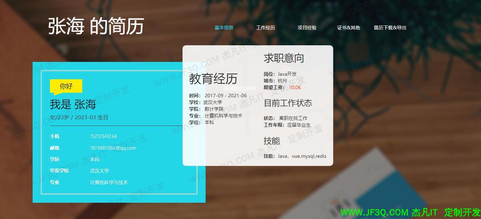The height and width of the screenshot is (219, 481).
Task: Click the yellow 你好 greeting badge
Action: (x=66, y=86)
